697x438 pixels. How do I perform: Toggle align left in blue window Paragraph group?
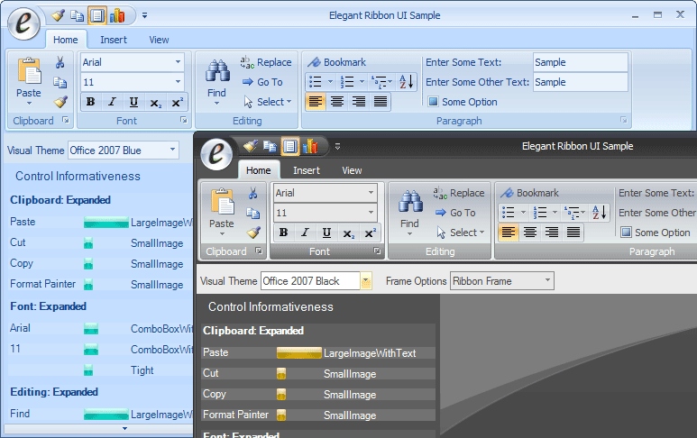pos(316,102)
